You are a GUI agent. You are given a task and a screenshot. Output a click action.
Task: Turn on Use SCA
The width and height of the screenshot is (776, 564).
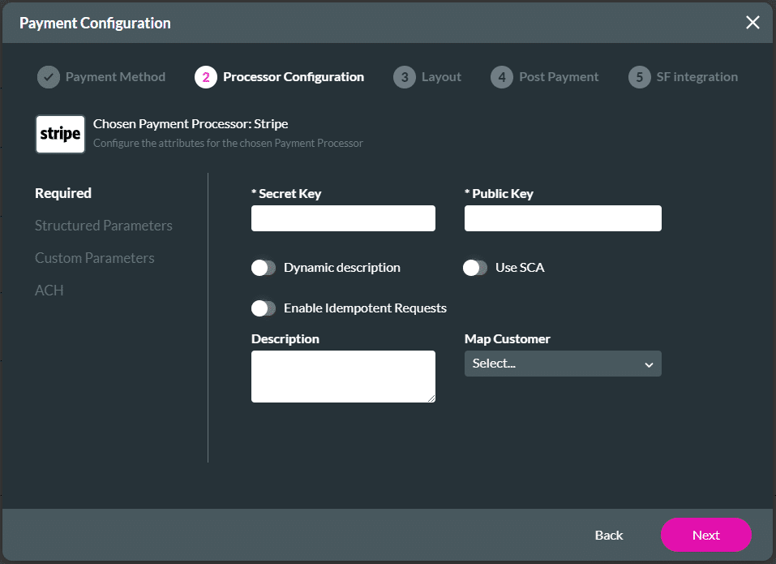[x=475, y=266]
